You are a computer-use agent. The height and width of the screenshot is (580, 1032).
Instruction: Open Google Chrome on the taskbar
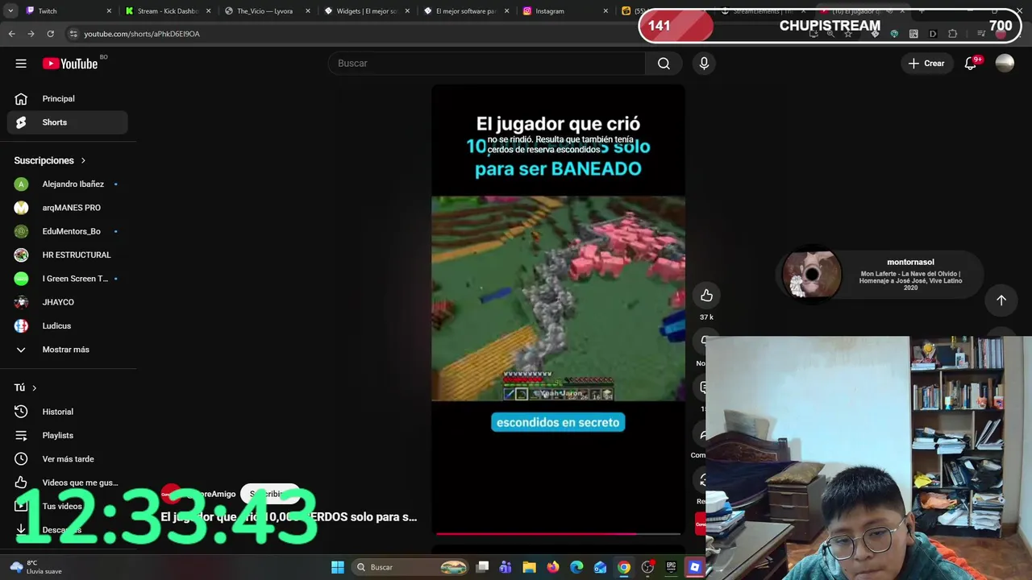click(x=624, y=567)
